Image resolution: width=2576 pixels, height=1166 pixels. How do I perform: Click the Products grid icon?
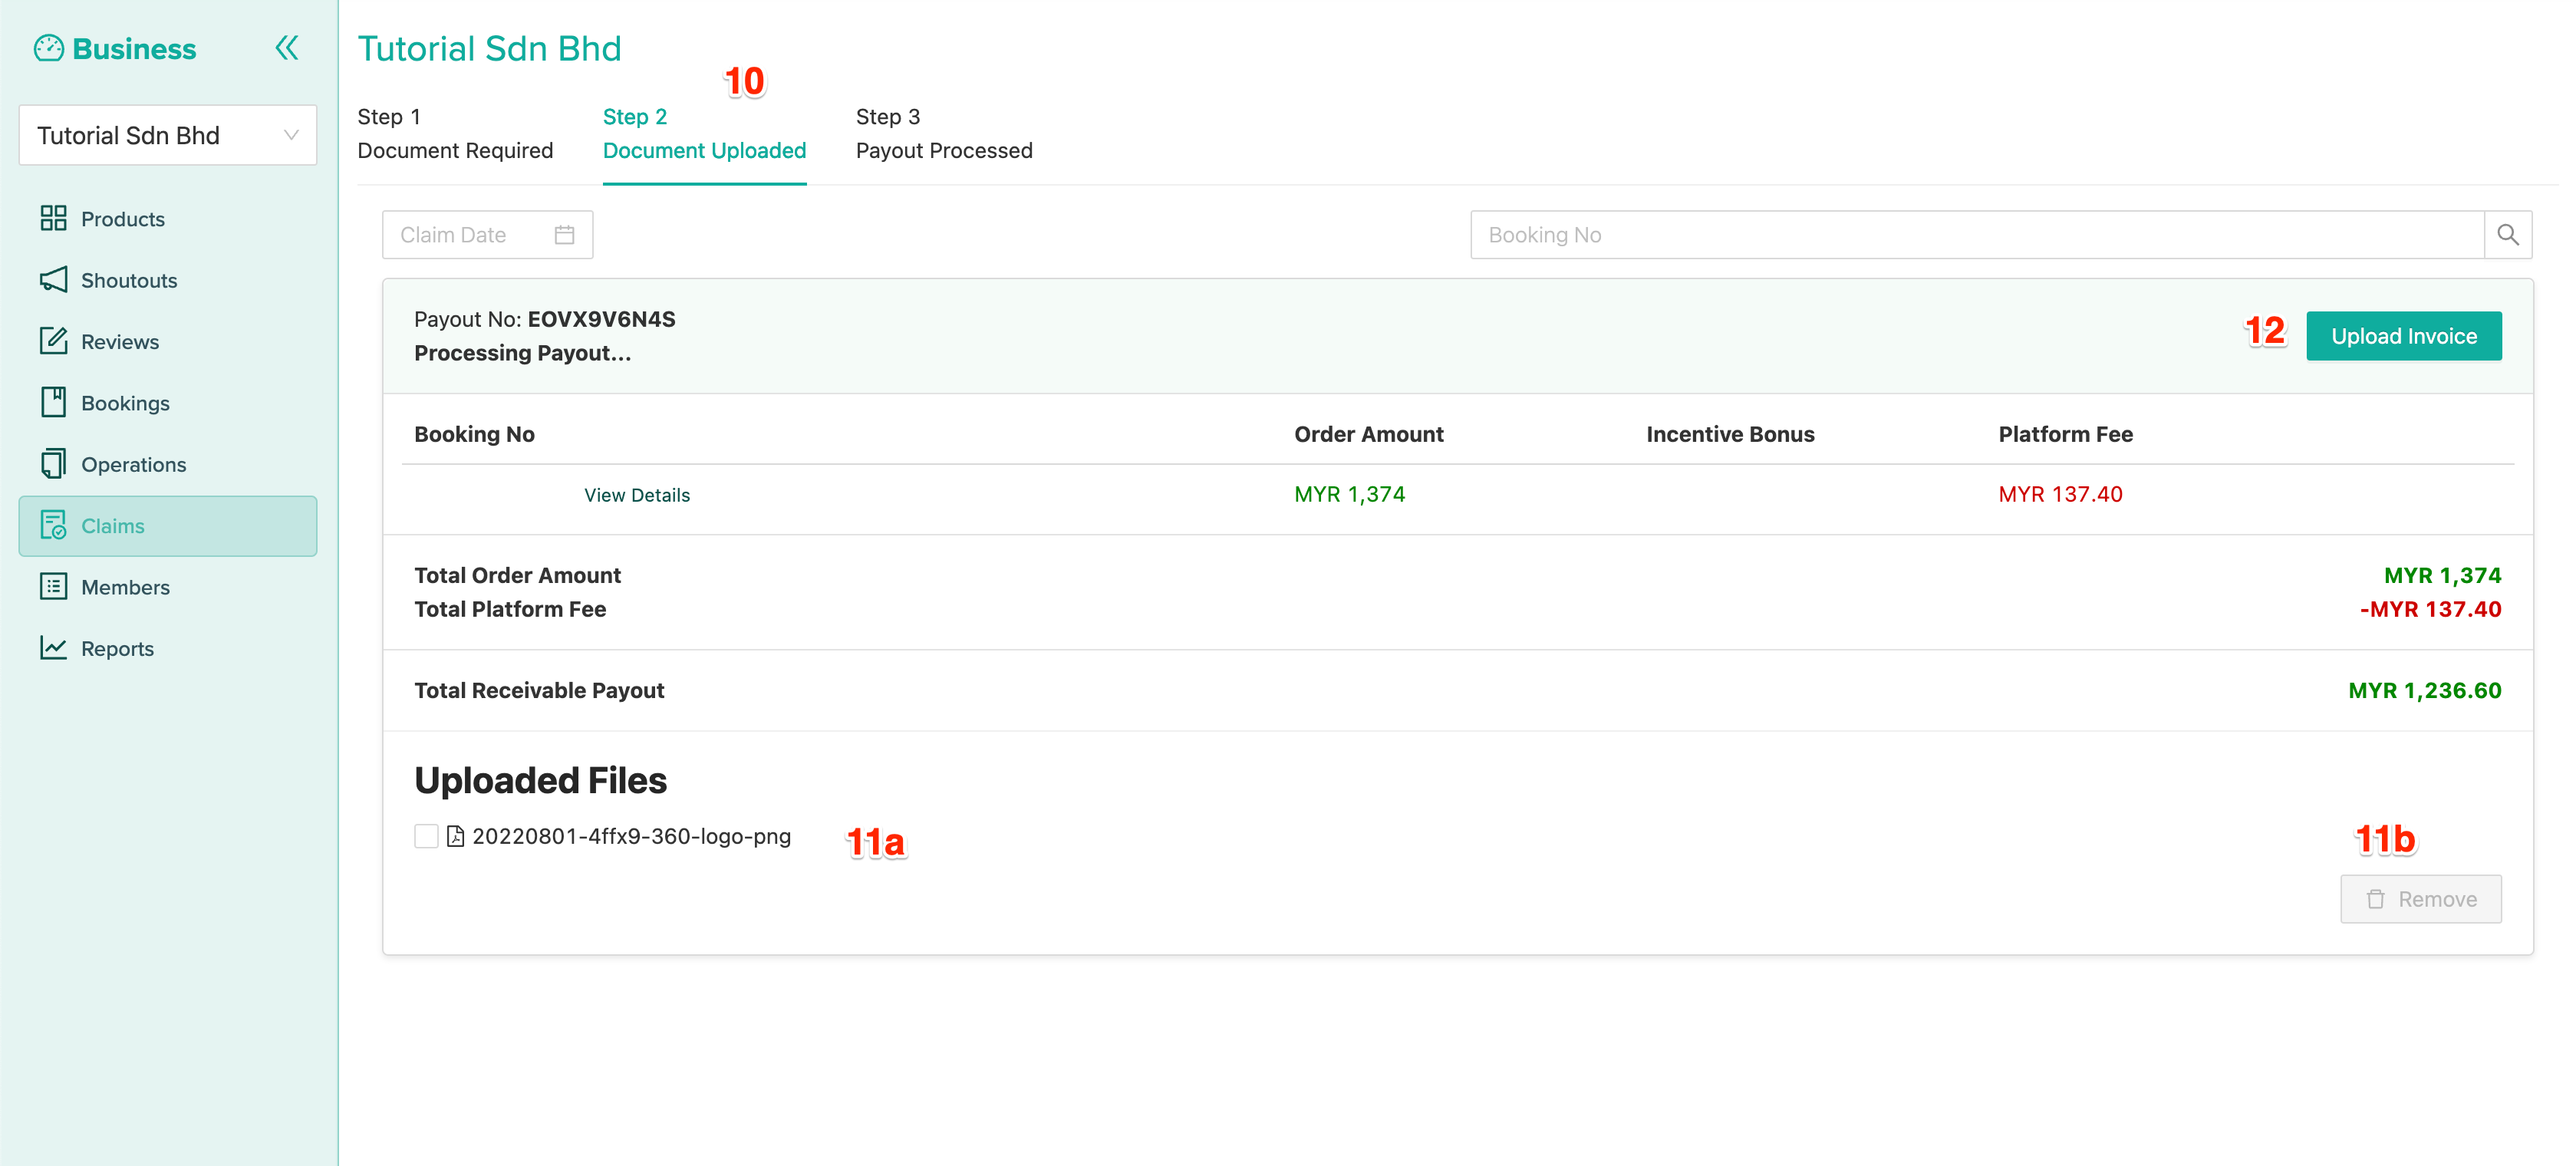(x=53, y=218)
